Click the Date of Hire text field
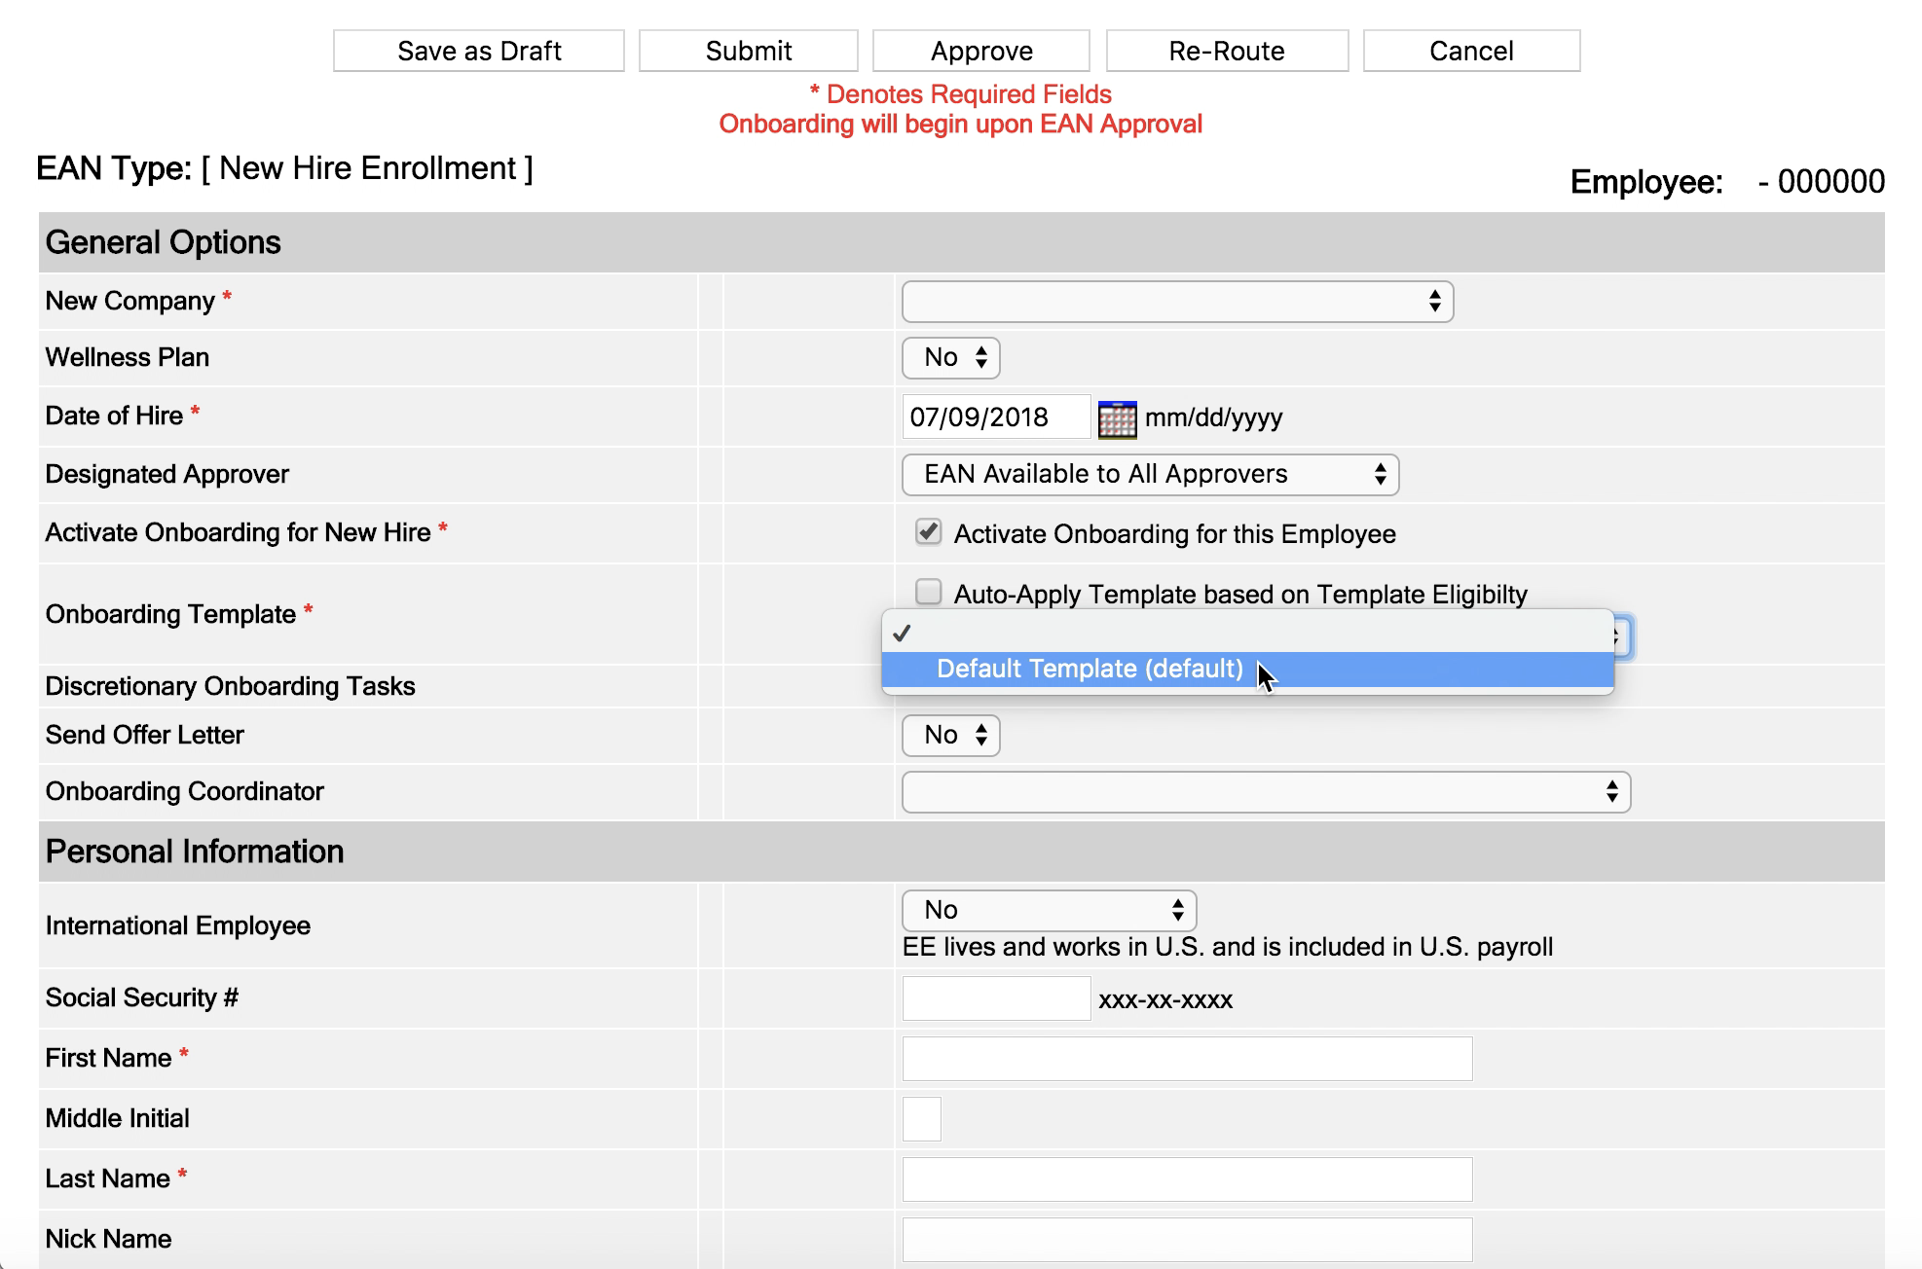This screenshot has height=1269, width=1922. tap(995, 417)
